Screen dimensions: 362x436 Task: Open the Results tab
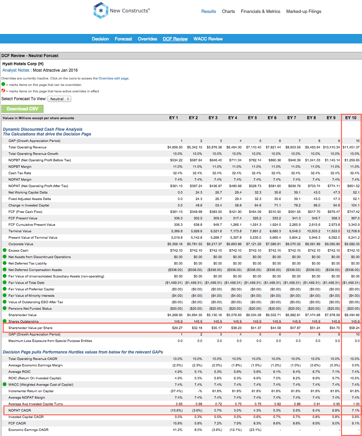(x=209, y=11)
